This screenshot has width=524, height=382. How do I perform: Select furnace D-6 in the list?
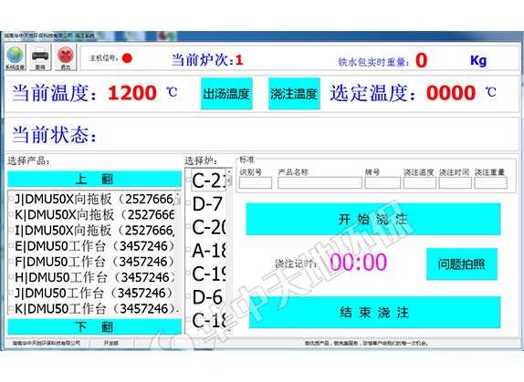pyautogui.click(x=207, y=297)
